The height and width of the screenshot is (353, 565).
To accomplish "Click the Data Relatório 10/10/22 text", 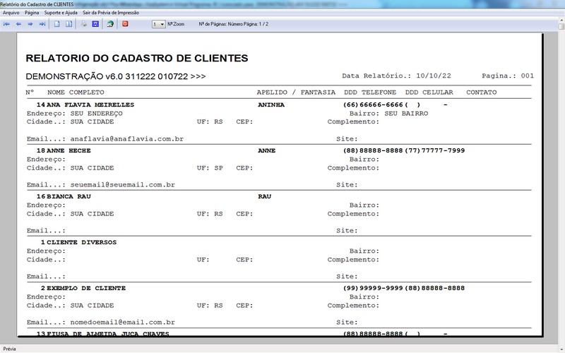I will pyautogui.click(x=396, y=76).
